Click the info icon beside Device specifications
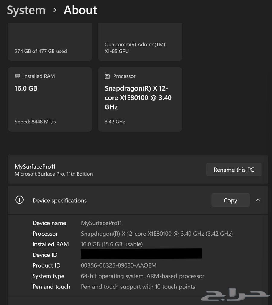This screenshot has width=272, height=305. click(x=19, y=200)
